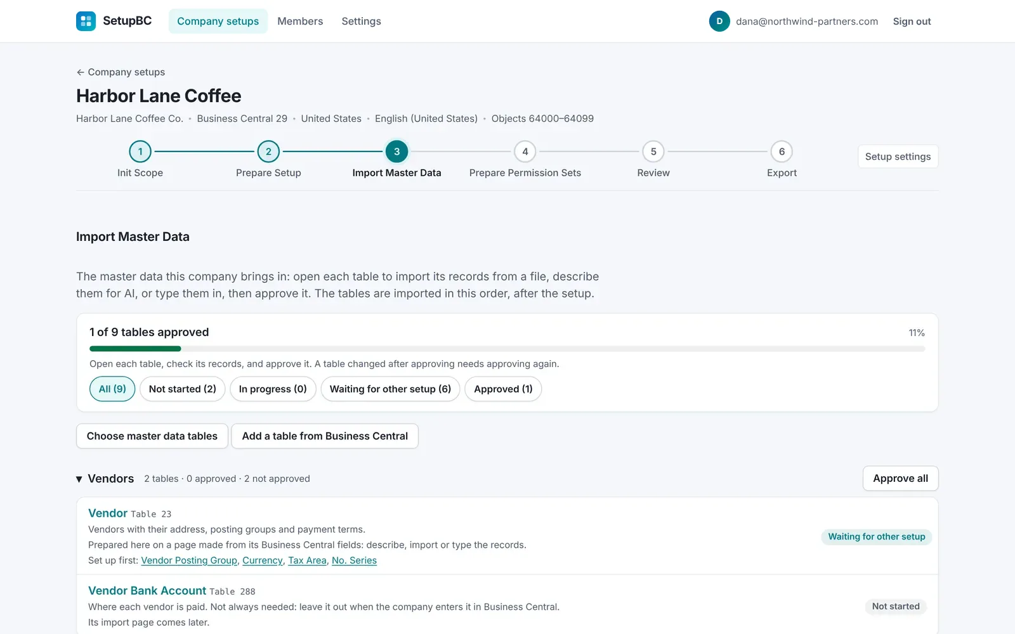This screenshot has width=1015, height=634.
Task: Filter by All (9)
Action: 112,389
